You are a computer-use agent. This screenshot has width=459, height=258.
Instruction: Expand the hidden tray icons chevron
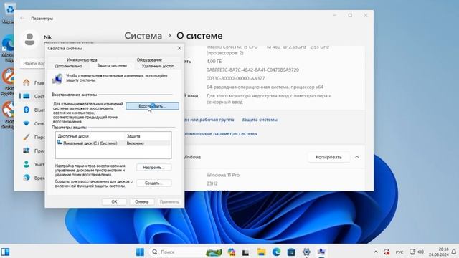point(376,252)
